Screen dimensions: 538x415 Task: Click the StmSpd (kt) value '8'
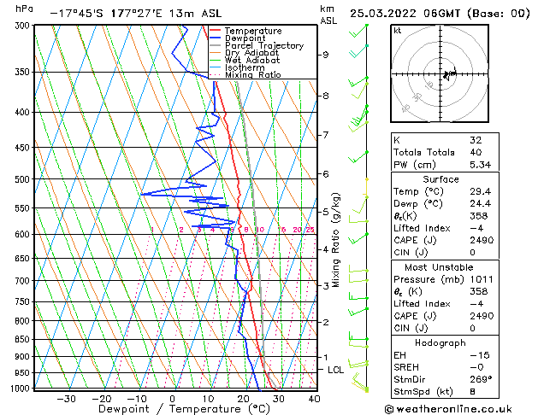473,391
